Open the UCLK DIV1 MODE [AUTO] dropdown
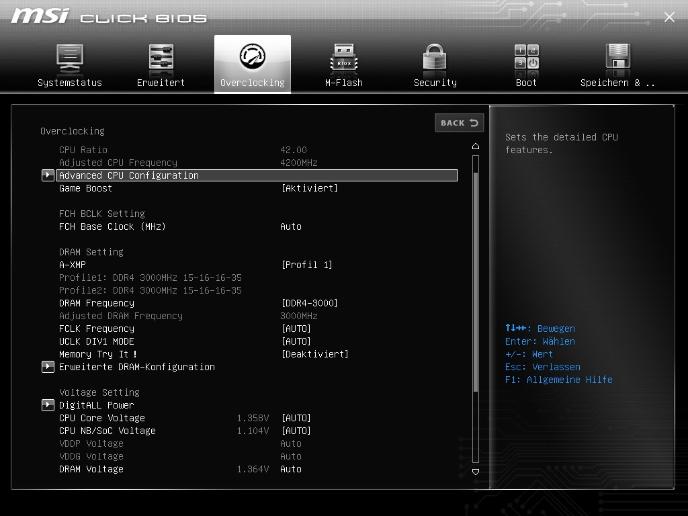The image size is (688, 516). (x=296, y=341)
